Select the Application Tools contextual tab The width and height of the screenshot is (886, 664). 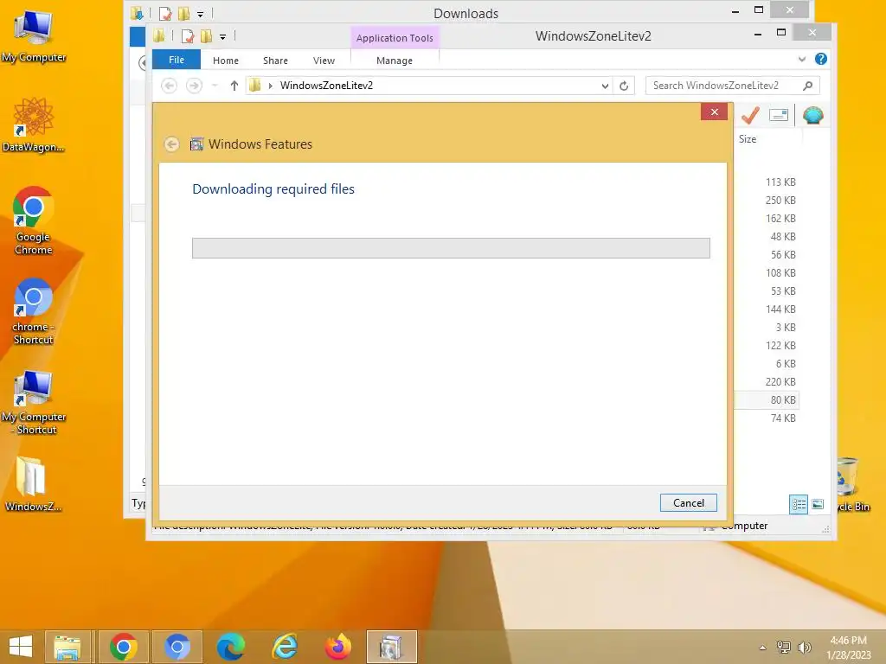[x=395, y=38]
